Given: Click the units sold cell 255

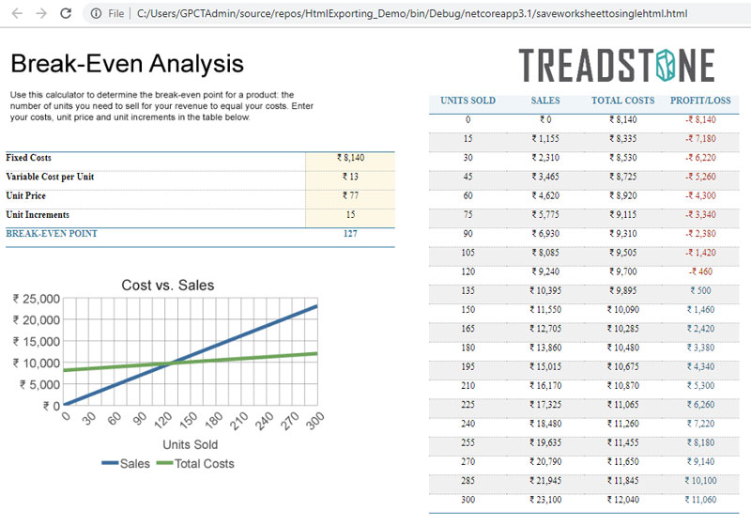Looking at the screenshot, I should pos(467,442).
